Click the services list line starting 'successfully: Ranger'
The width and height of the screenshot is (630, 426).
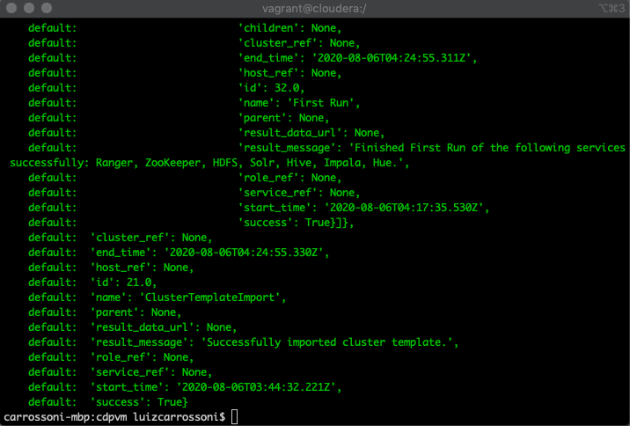point(209,163)
